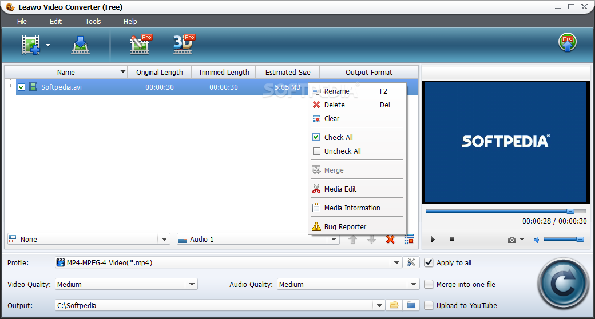Open the Pro video edit tool
The height and width of the screenshot is (319, 595).
[141, 45]
